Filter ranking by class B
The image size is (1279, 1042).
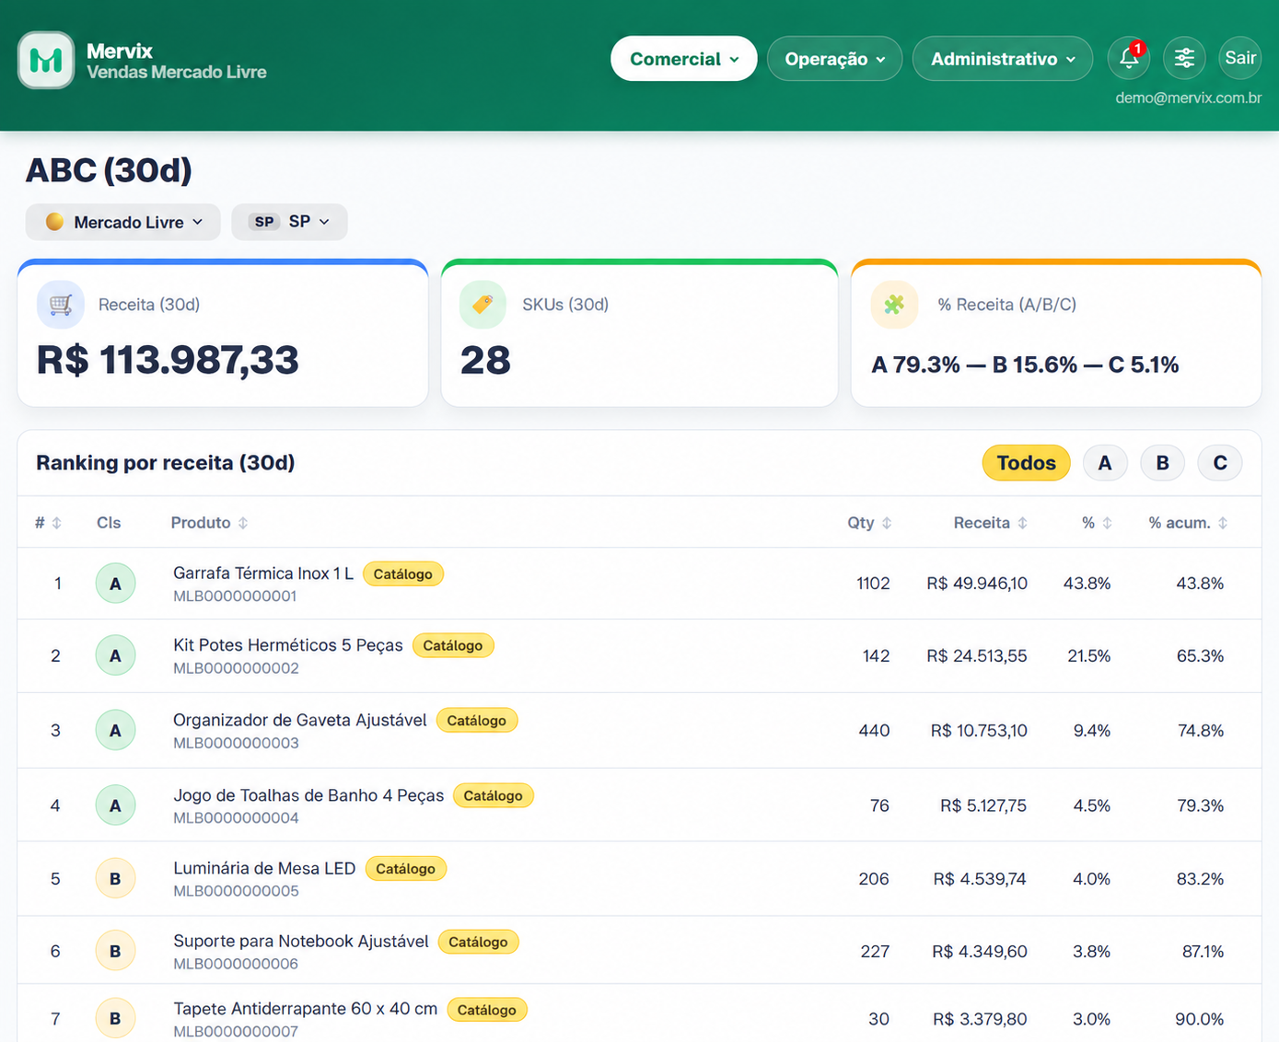coord(1162,463)
